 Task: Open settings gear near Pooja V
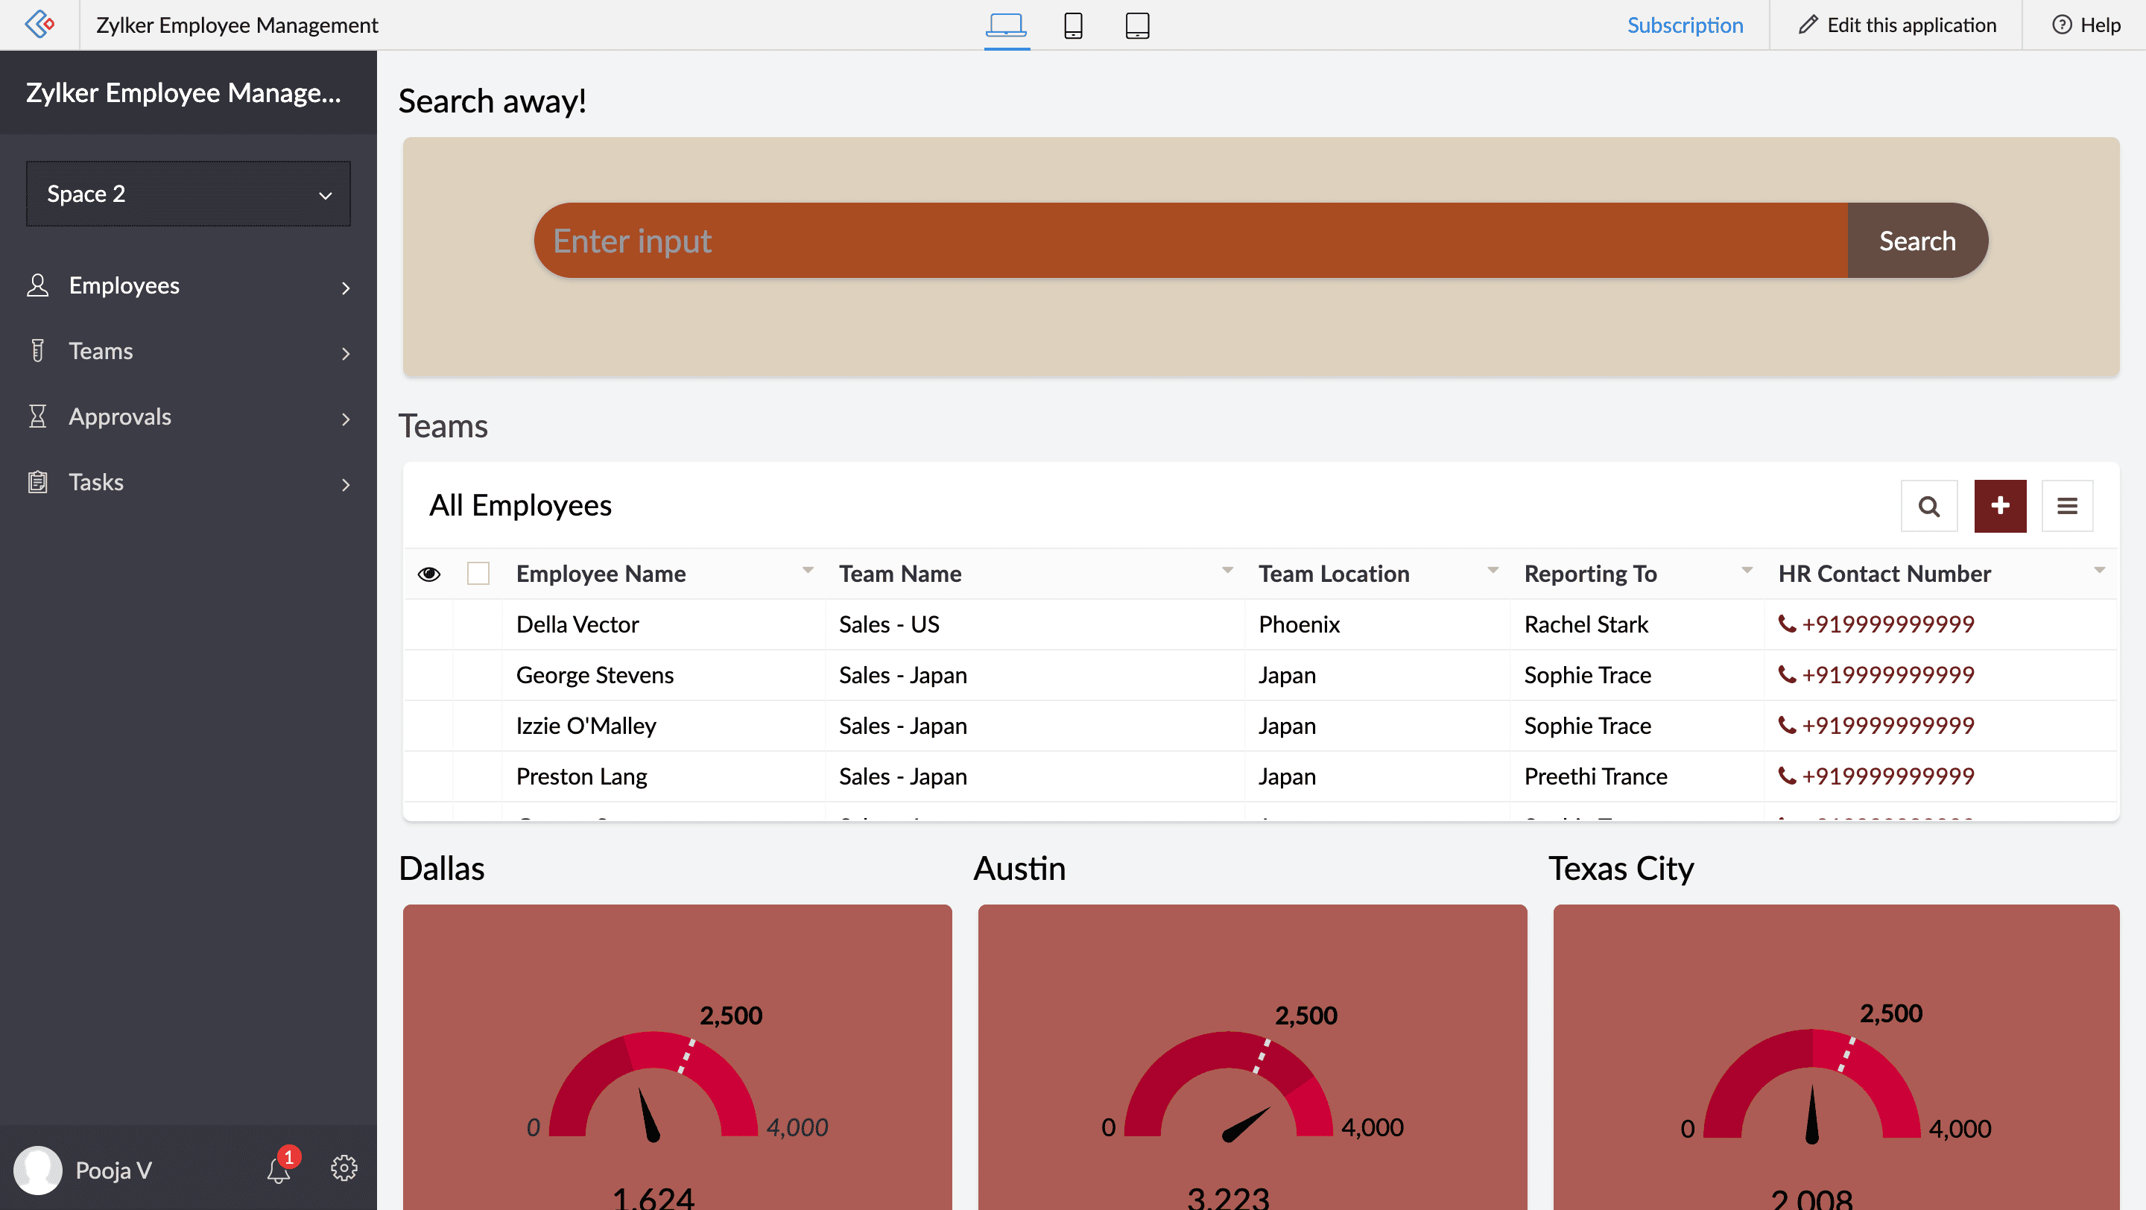pyautogui.click(x=344, y=1168)
